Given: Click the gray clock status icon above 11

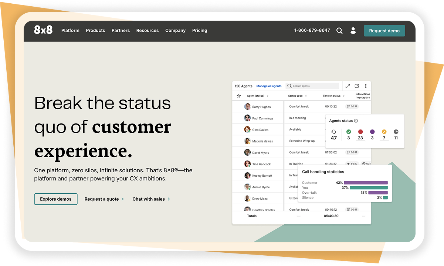Looking at the screenshot, I should [x=396, y=132].
